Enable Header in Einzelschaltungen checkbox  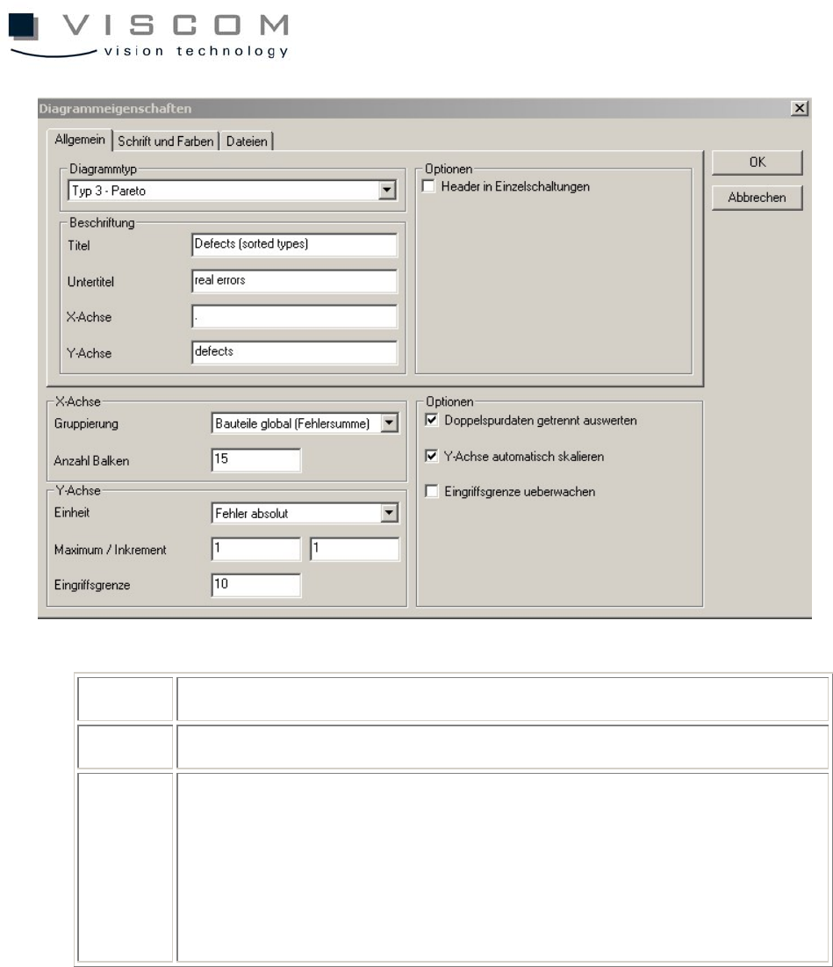[429, 186]
